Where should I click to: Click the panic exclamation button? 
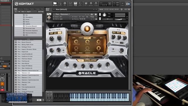pyautogui.click(x=110, y=4)
